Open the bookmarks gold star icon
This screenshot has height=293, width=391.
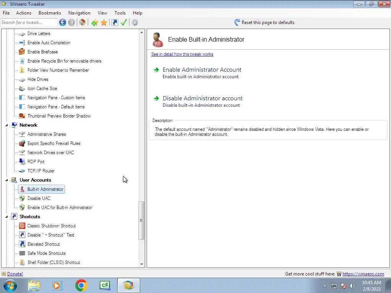(104, 23)
